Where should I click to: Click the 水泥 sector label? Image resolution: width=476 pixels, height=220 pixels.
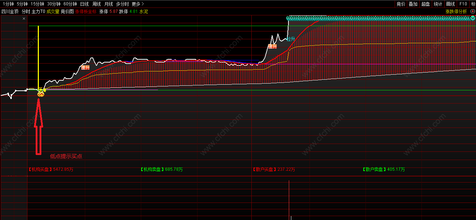point(143,11)
